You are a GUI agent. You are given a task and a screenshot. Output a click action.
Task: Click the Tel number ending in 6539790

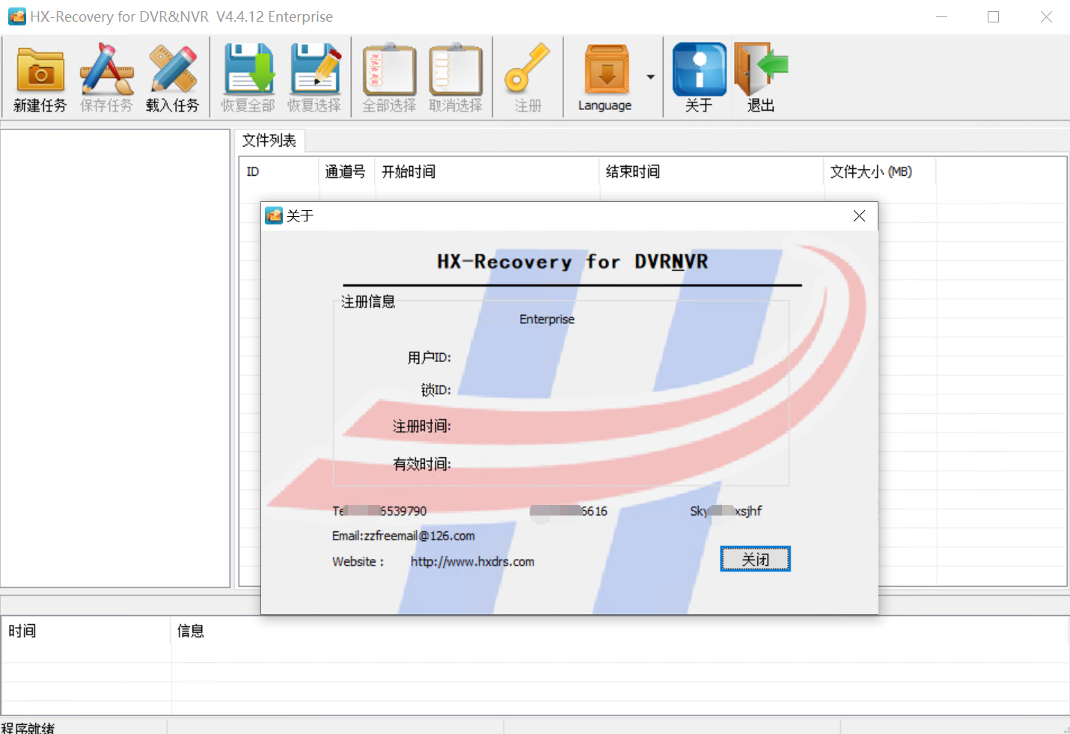pyautogui.click(x=379, y=511)
